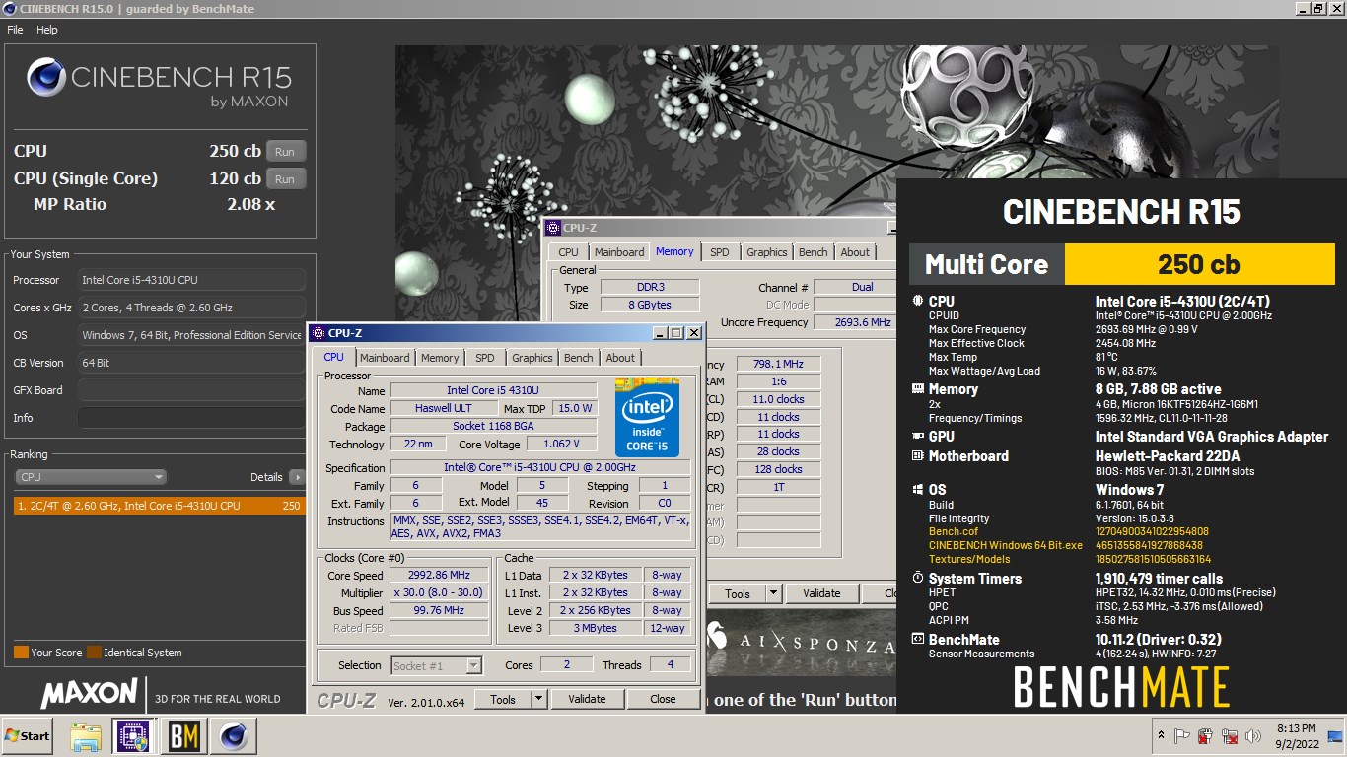The height and width of the screenshot is (757, 1347).
Task: Click the System Timers stopwatch icon
Action: (x=918, y=579)
